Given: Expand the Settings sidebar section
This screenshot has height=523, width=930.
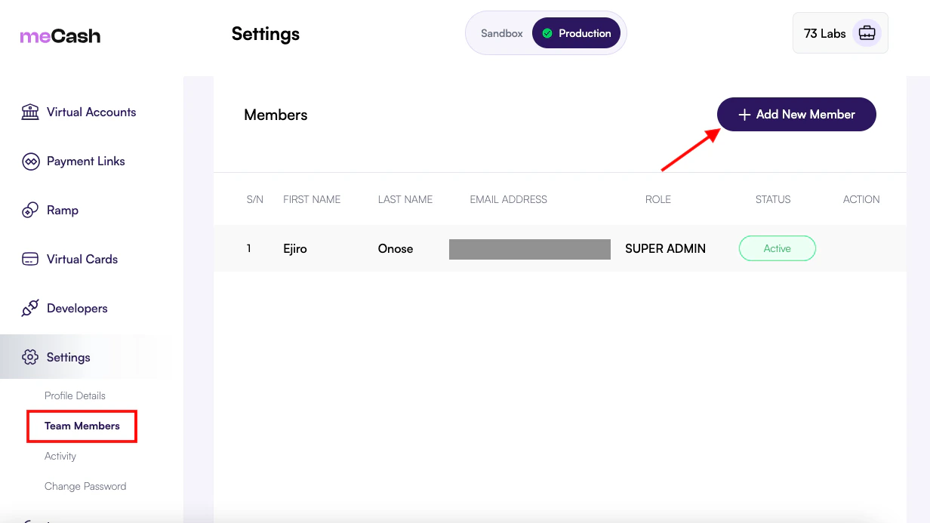Looking at the screenshot, I should (x=69, y=357).
